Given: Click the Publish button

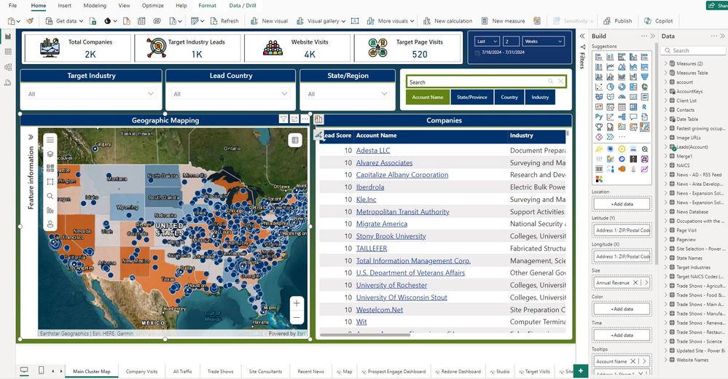Looking at the screenshot, I should click(617, 21).
